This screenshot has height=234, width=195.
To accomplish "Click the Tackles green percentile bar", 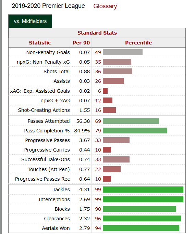I will pyautogui.click(x=143, y=190).
